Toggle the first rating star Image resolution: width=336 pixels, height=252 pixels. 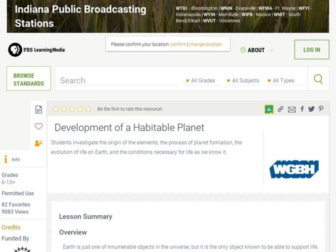55,109
